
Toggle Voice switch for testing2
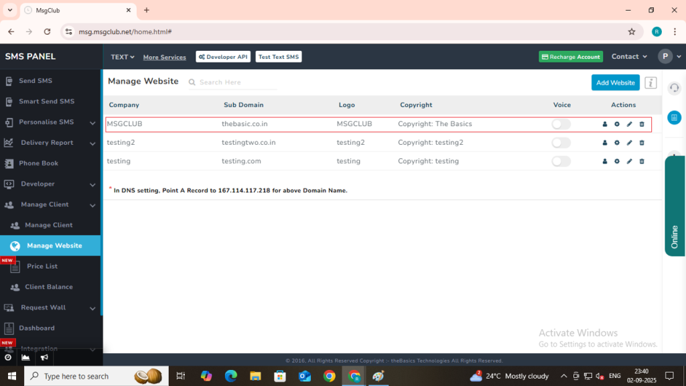[561, 143]
